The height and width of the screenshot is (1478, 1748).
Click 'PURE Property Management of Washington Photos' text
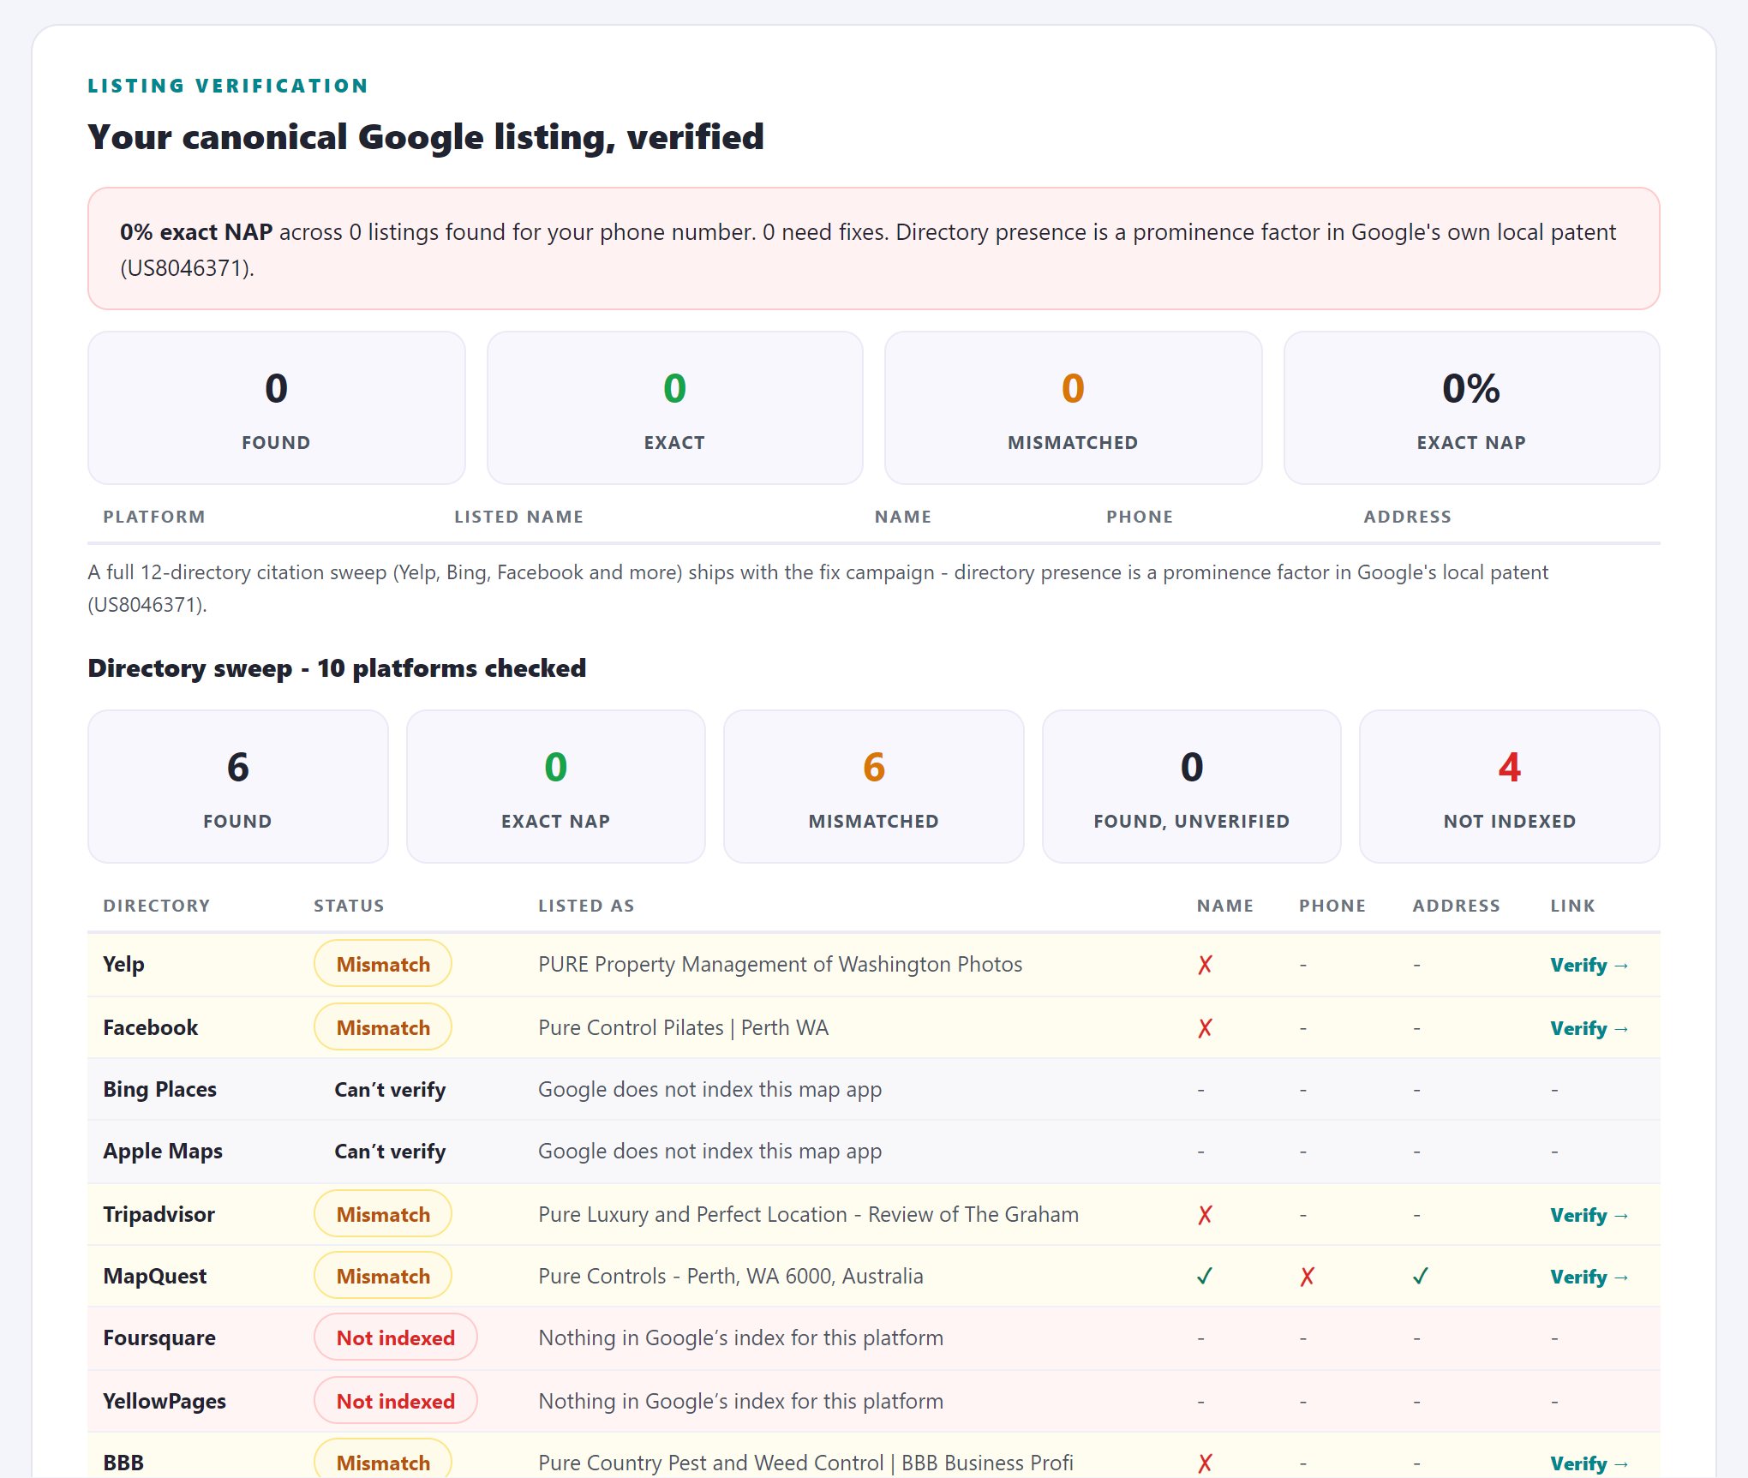pyautogui.click(x=781, y=964)
